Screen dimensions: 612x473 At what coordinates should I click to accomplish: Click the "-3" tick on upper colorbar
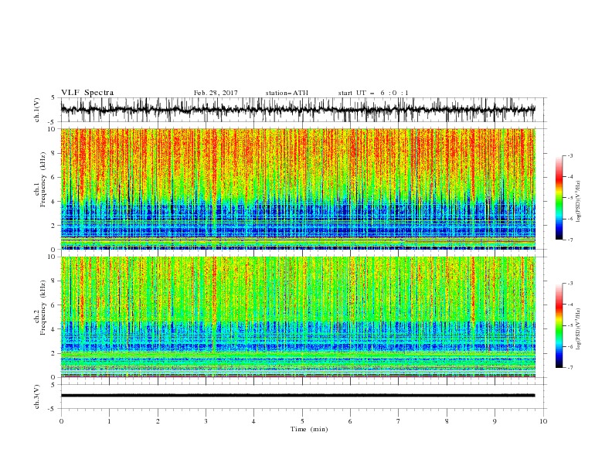click(x=570, y=155)
